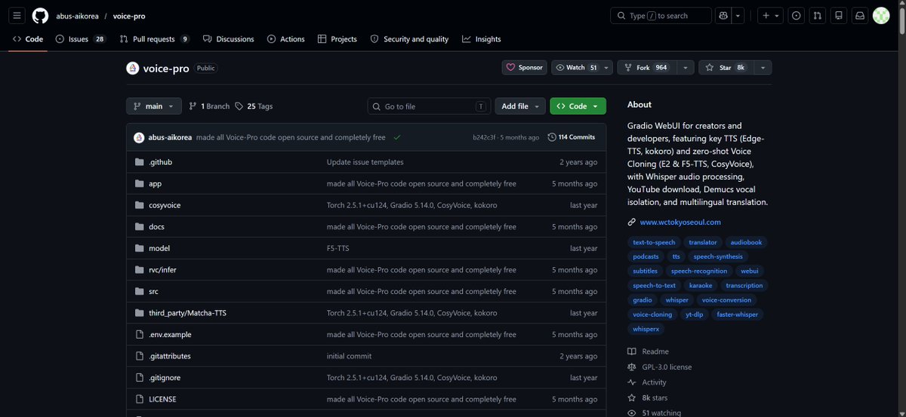Click the search box in the header
This screenshot has width=906, height=417.
pyautogui.click(x=661, y=15)
